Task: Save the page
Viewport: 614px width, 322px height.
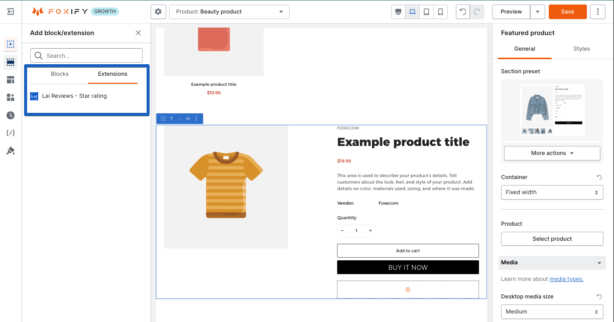Action: pyautogui.click(x=567, y=12)
